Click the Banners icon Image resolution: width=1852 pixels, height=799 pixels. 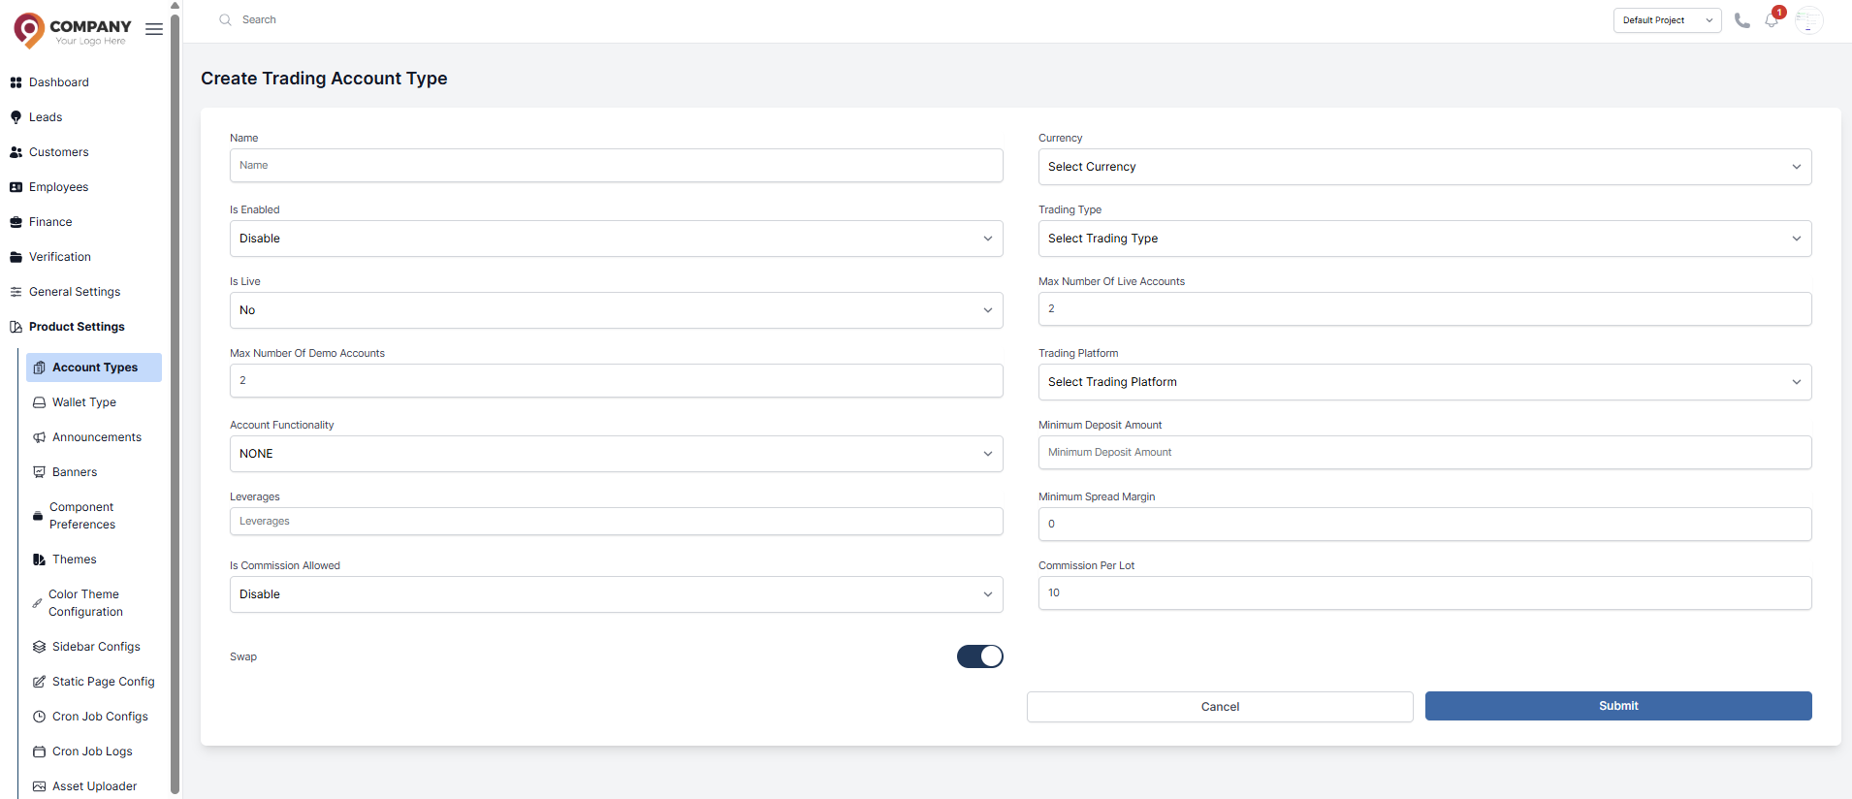39,472
